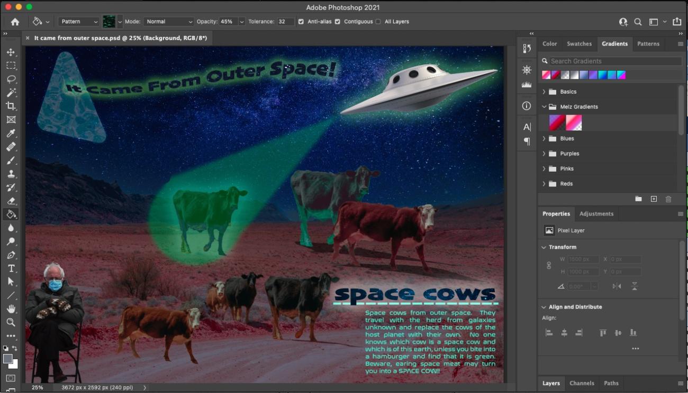688x393 pixels.
Task: Open the Paragraph panel icon
Action: coord(527,142)
